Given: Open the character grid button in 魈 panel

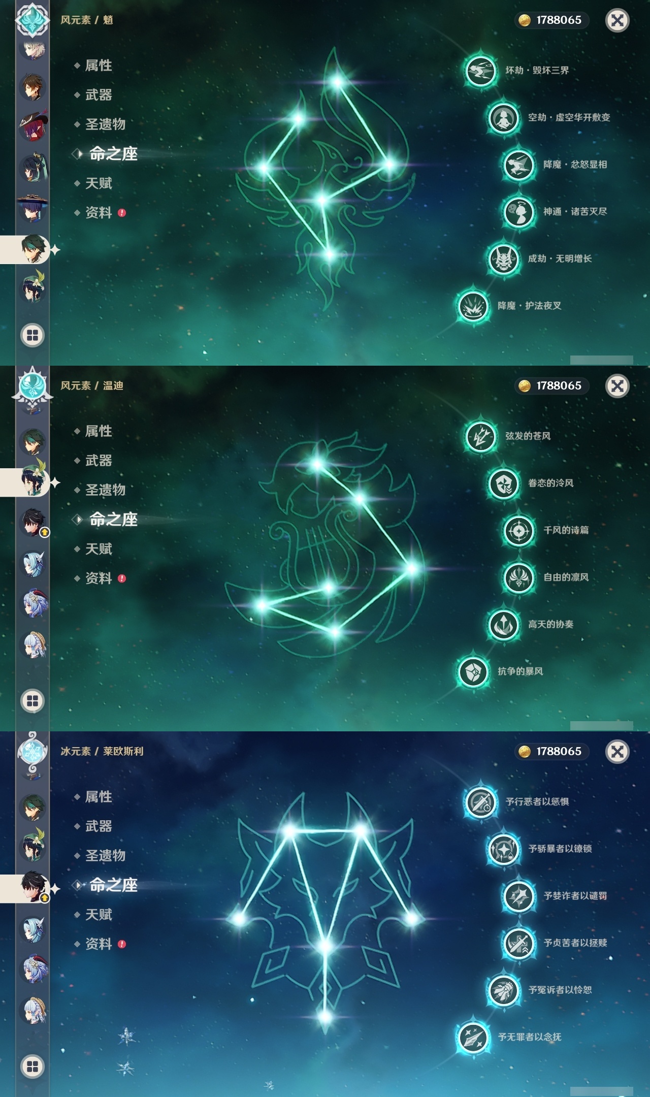Looking at the screenshot, I should 32,335.
